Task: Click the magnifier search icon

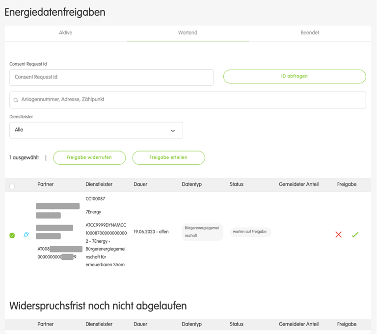Action: 16,100
